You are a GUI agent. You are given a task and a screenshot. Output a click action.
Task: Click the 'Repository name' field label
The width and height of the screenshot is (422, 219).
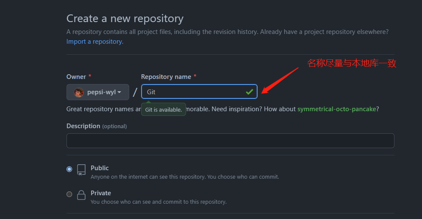pos(166,77)
